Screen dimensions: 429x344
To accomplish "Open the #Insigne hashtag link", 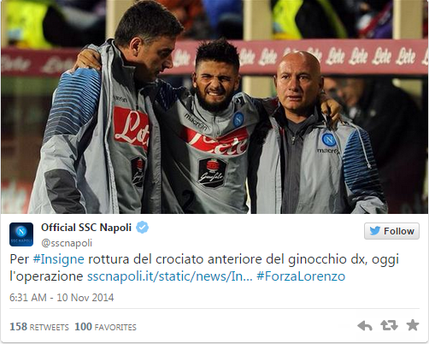I will tap(58, 259).
